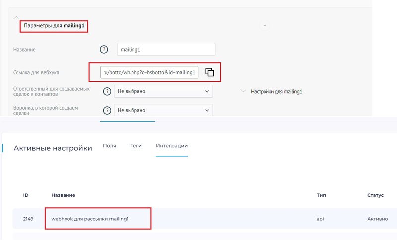This screenshot has width=397, height=240.
Task: Click the Параметры для mailing1 heading
Action: click(54, 25)
